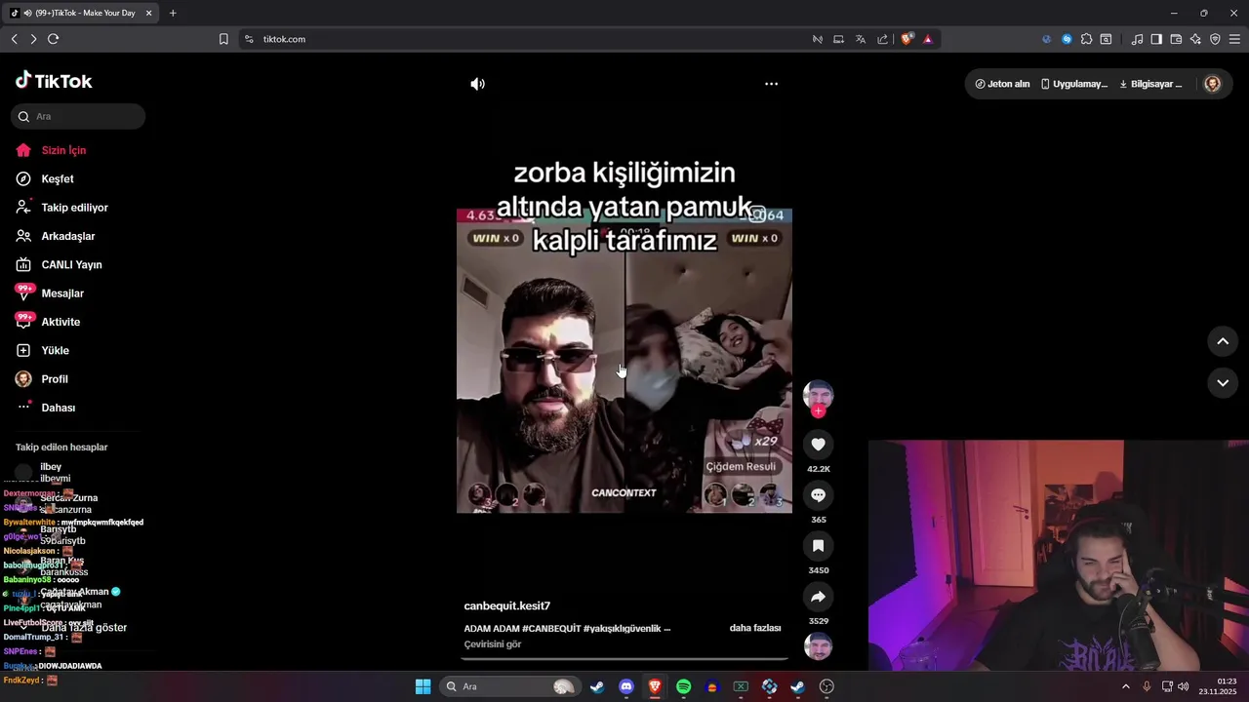Image resolution: width=1249 pixels, height=702 pixels.
Task: Open the Brave Shields lion icon
Action: [x=907, y=39]
